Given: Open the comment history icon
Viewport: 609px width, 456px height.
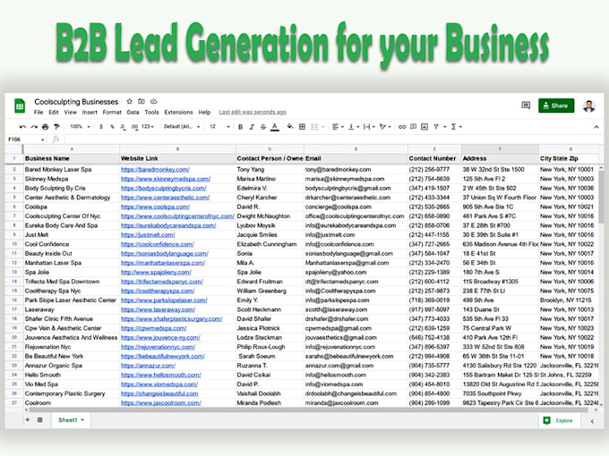Looking at the screenshot, I should (526, 106).
